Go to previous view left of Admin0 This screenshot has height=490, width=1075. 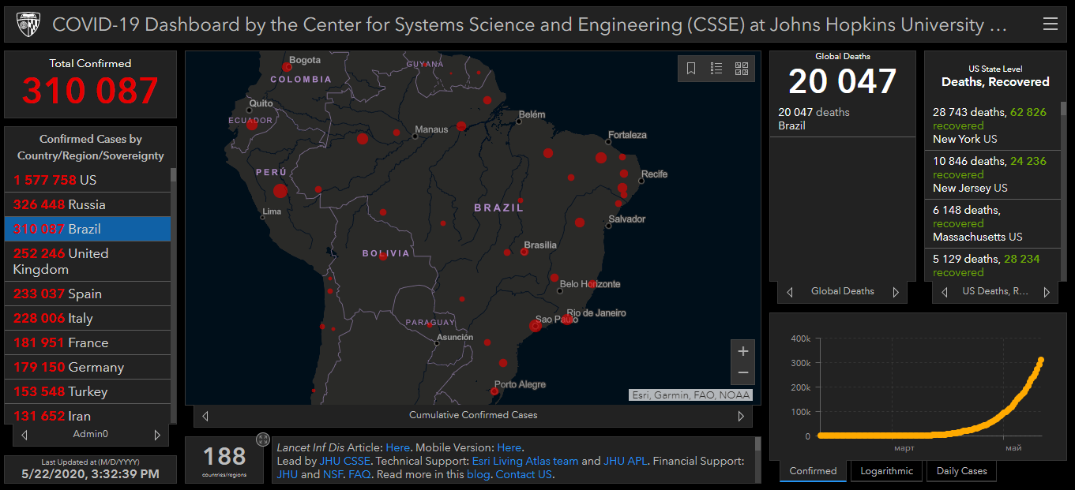coord(24,435)
